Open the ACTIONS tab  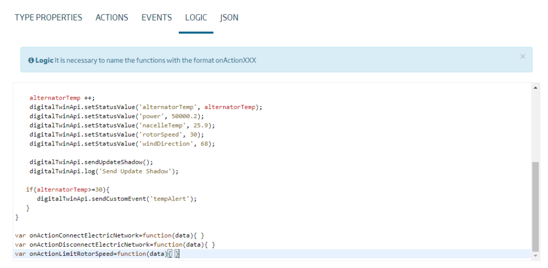coord(112,18)
